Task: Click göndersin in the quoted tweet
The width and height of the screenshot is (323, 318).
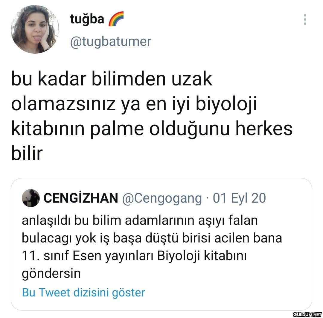Action: [51, 274]
